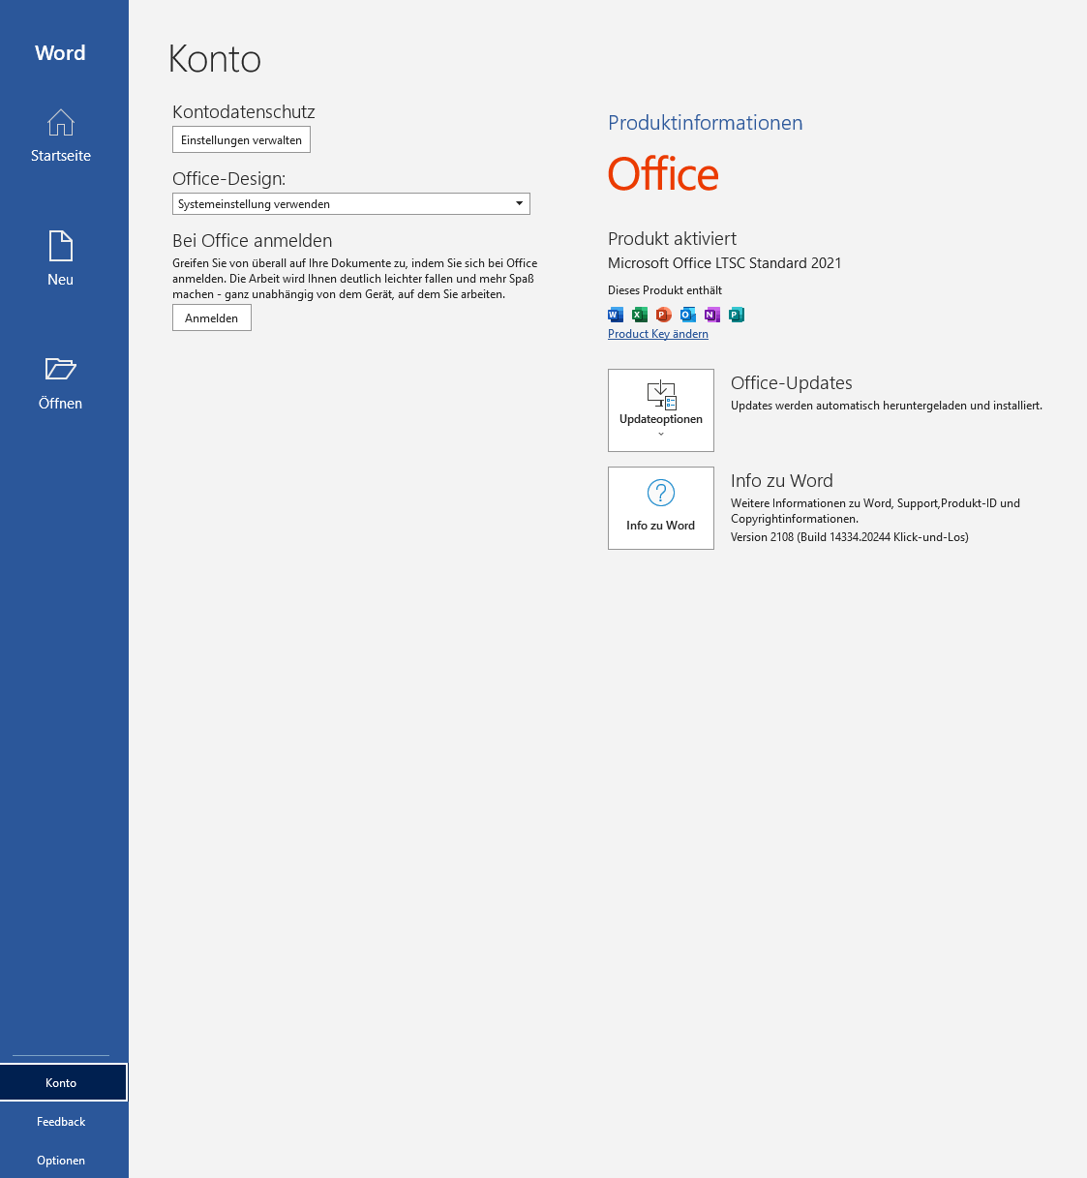This screenshot has height=1178, width=1087.
Task: Click the Outlook product icon
Action: 687,315
